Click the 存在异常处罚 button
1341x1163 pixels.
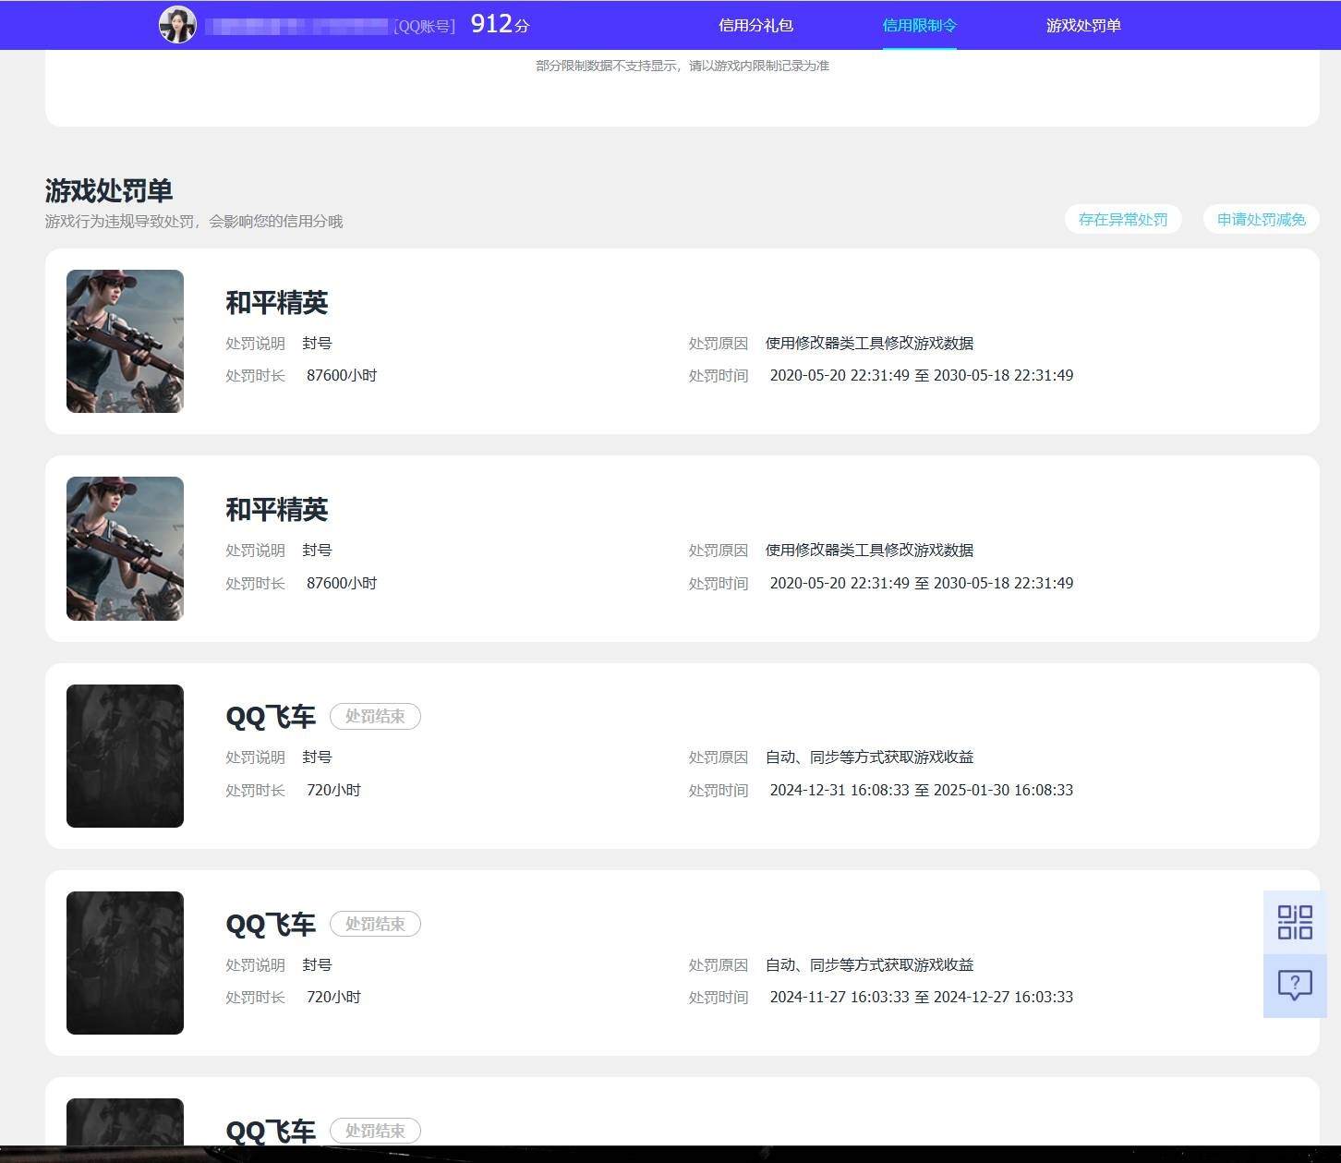[1123, 219]
